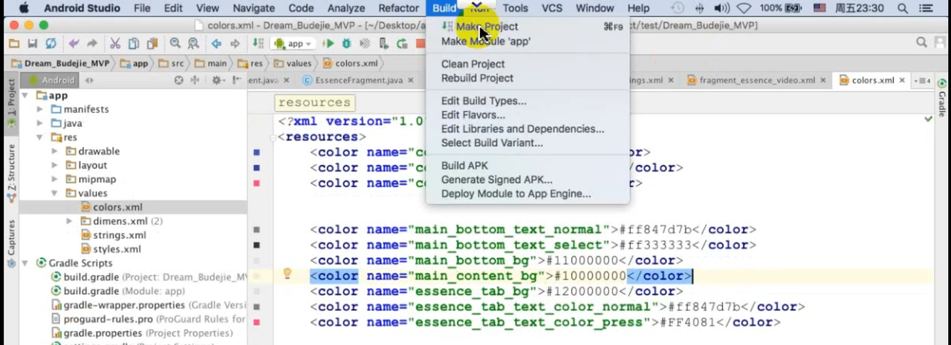Click the Cut scissors icon
This screenshot has width=951, height=345.
(115, 44)
